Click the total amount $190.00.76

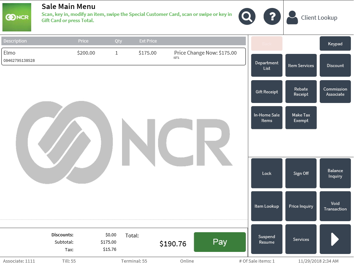[x=173, y=244]
